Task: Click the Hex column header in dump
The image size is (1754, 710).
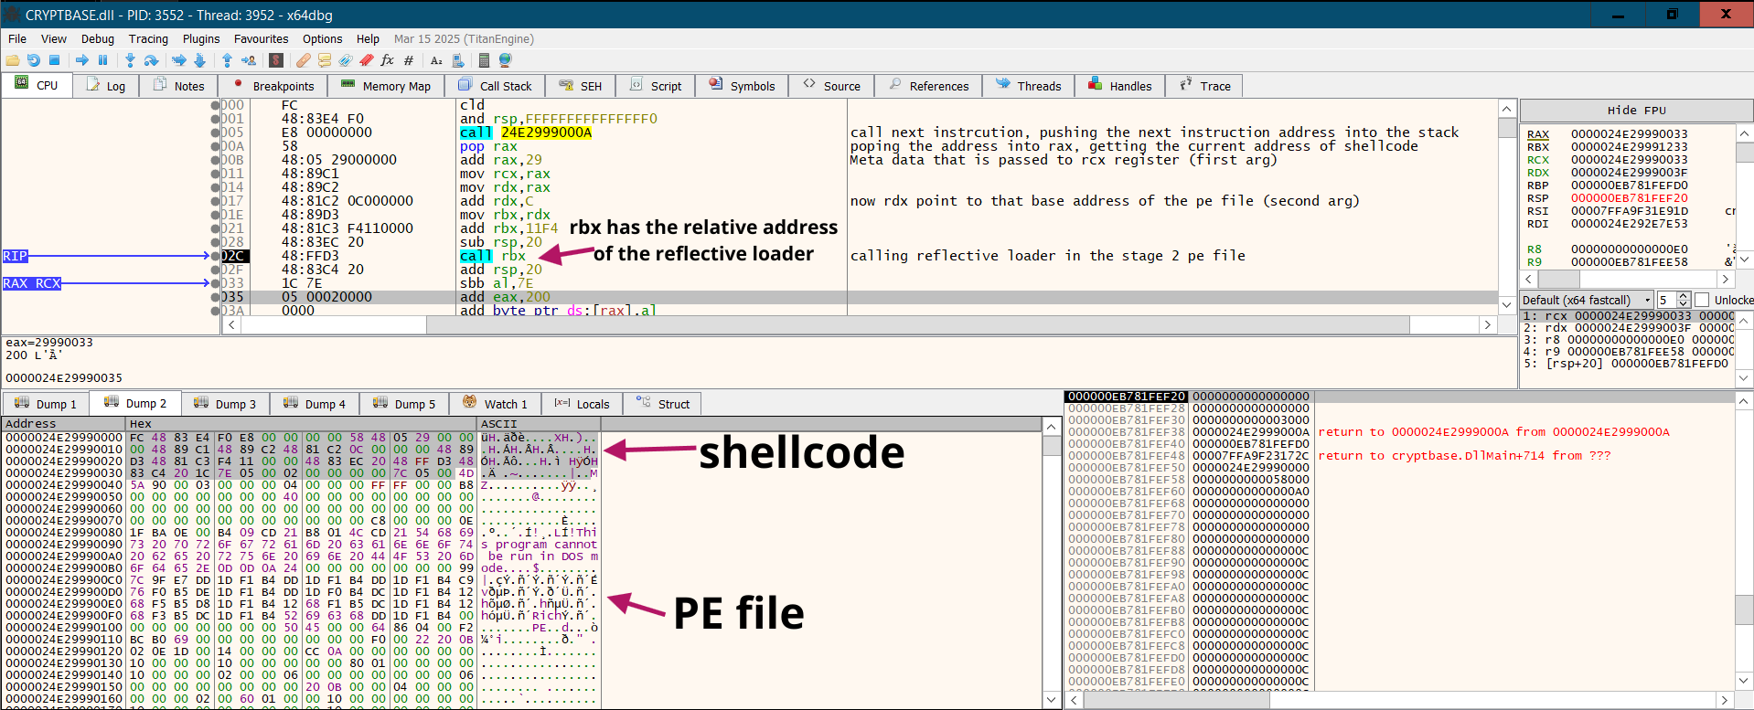Action: tap(301, 424)
